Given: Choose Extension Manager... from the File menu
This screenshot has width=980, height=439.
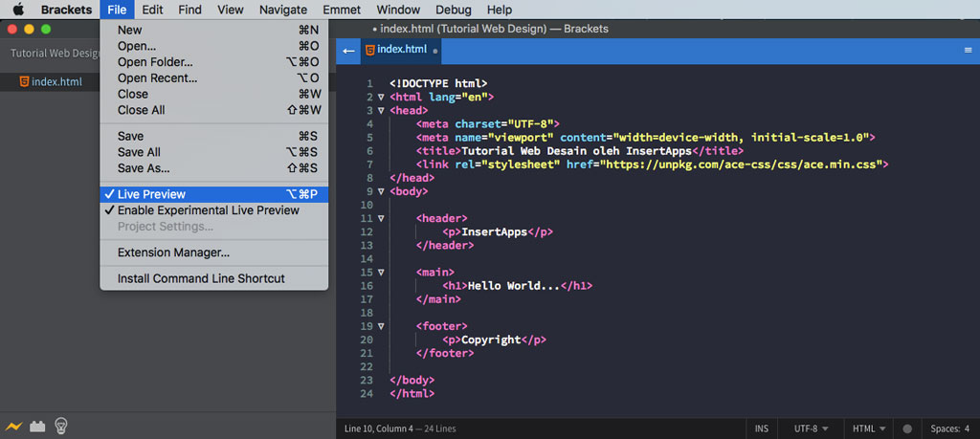Looking at the screenshot, I should 213,252.
